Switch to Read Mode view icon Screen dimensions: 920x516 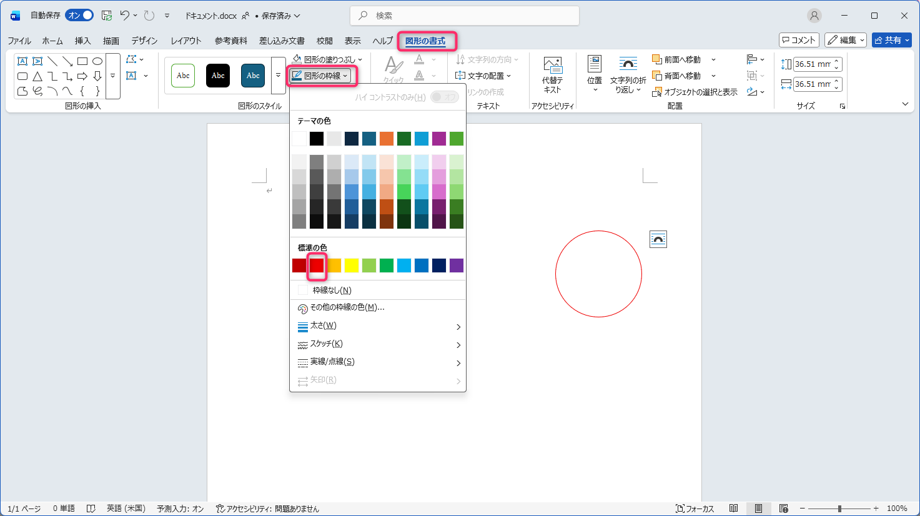pos(734,509)
